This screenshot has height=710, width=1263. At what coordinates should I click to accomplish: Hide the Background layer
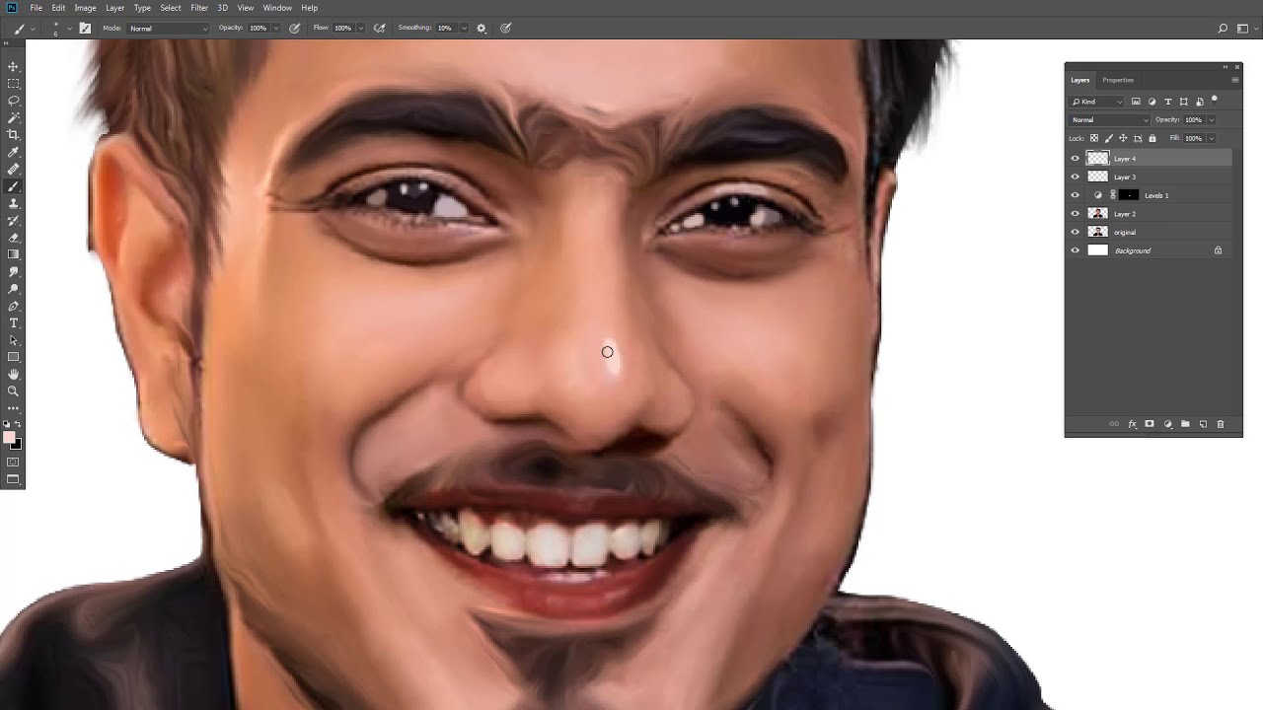[x=1076, y=250]
